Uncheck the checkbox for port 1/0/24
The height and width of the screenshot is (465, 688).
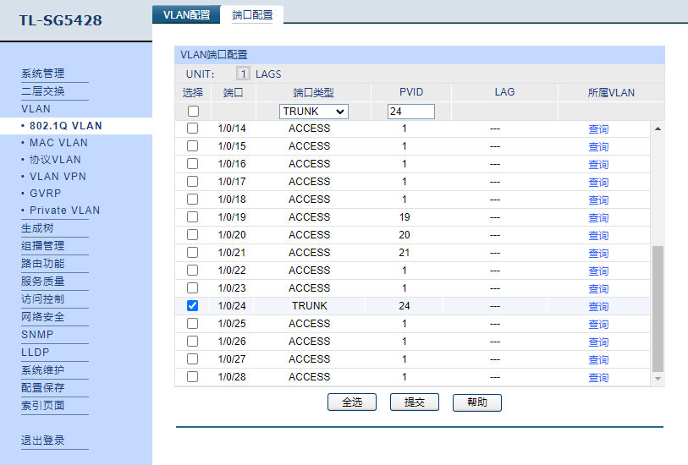coord(193,306)
